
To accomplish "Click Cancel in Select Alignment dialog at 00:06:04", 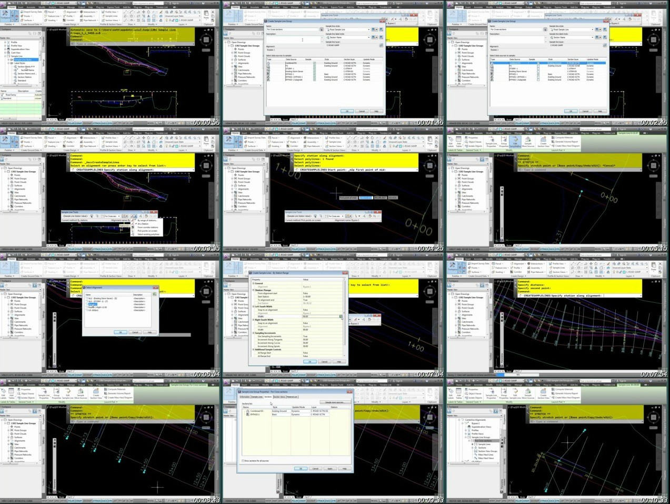I will [135, 332].
